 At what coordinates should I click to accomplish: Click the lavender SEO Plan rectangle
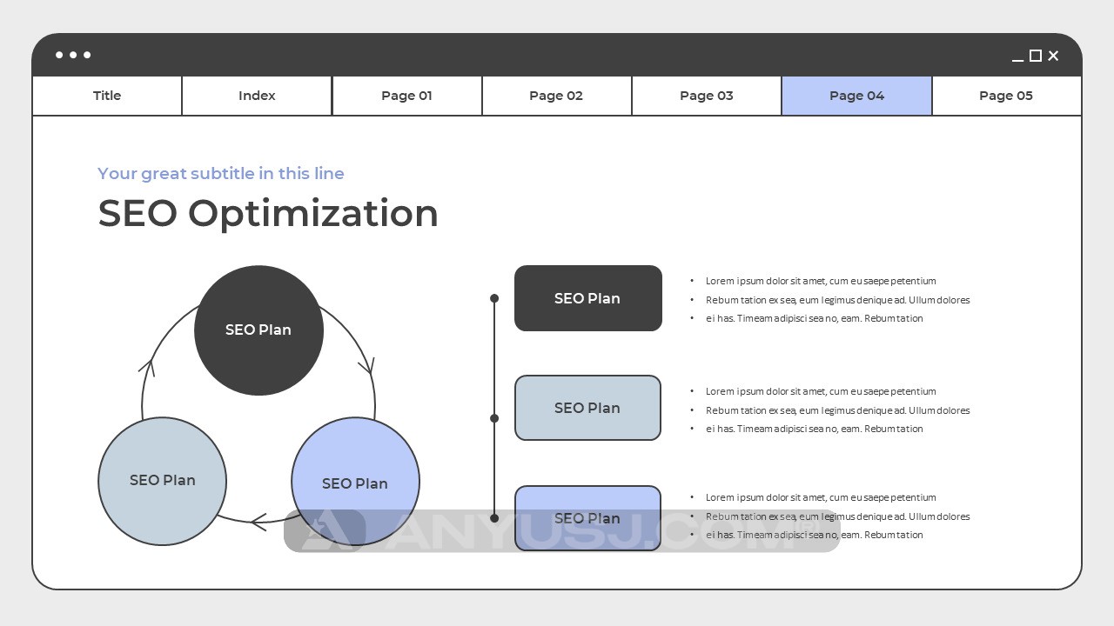(x=588, y=518)
